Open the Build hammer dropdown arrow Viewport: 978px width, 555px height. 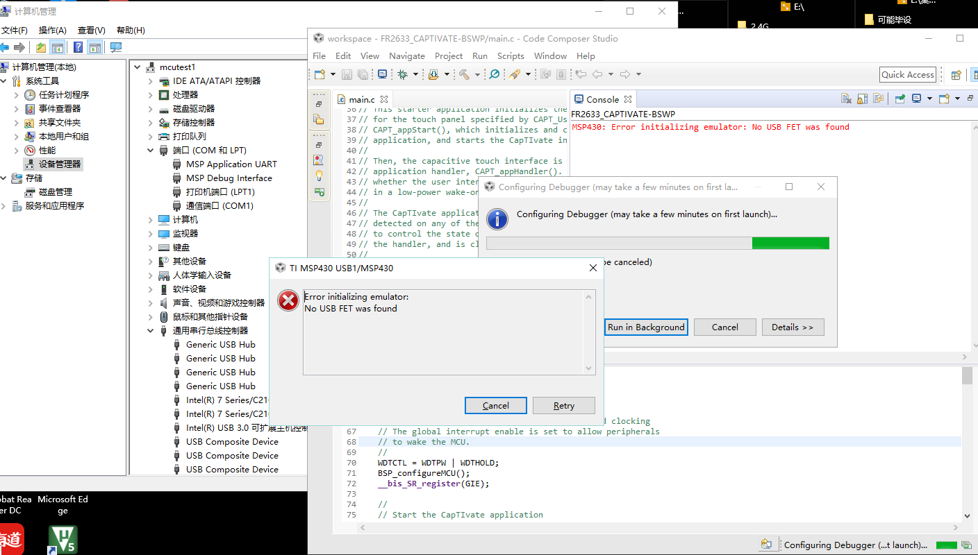tap(477, 74)
